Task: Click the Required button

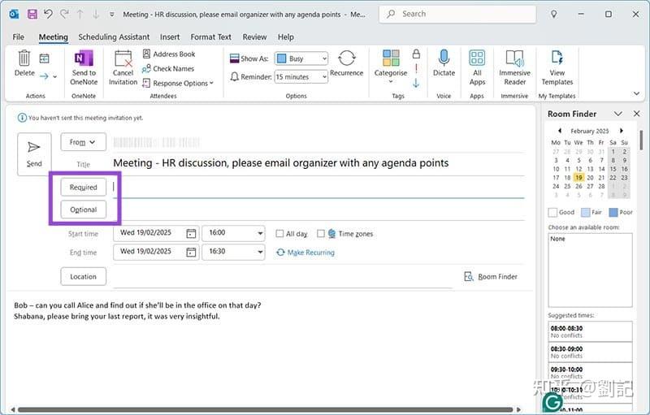Action: point(84,188)
